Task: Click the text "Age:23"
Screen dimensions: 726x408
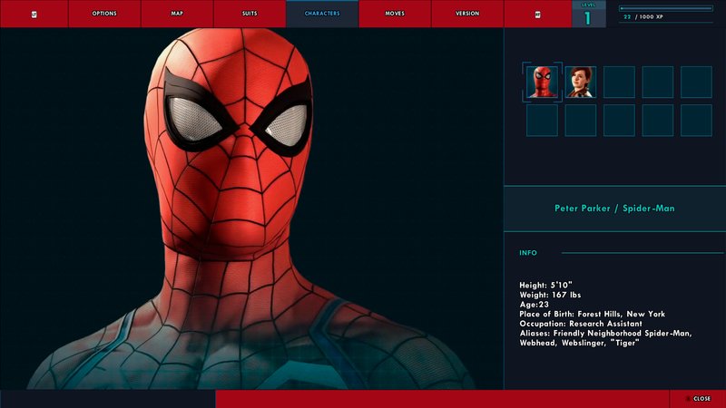Action: tap(534, 305)
